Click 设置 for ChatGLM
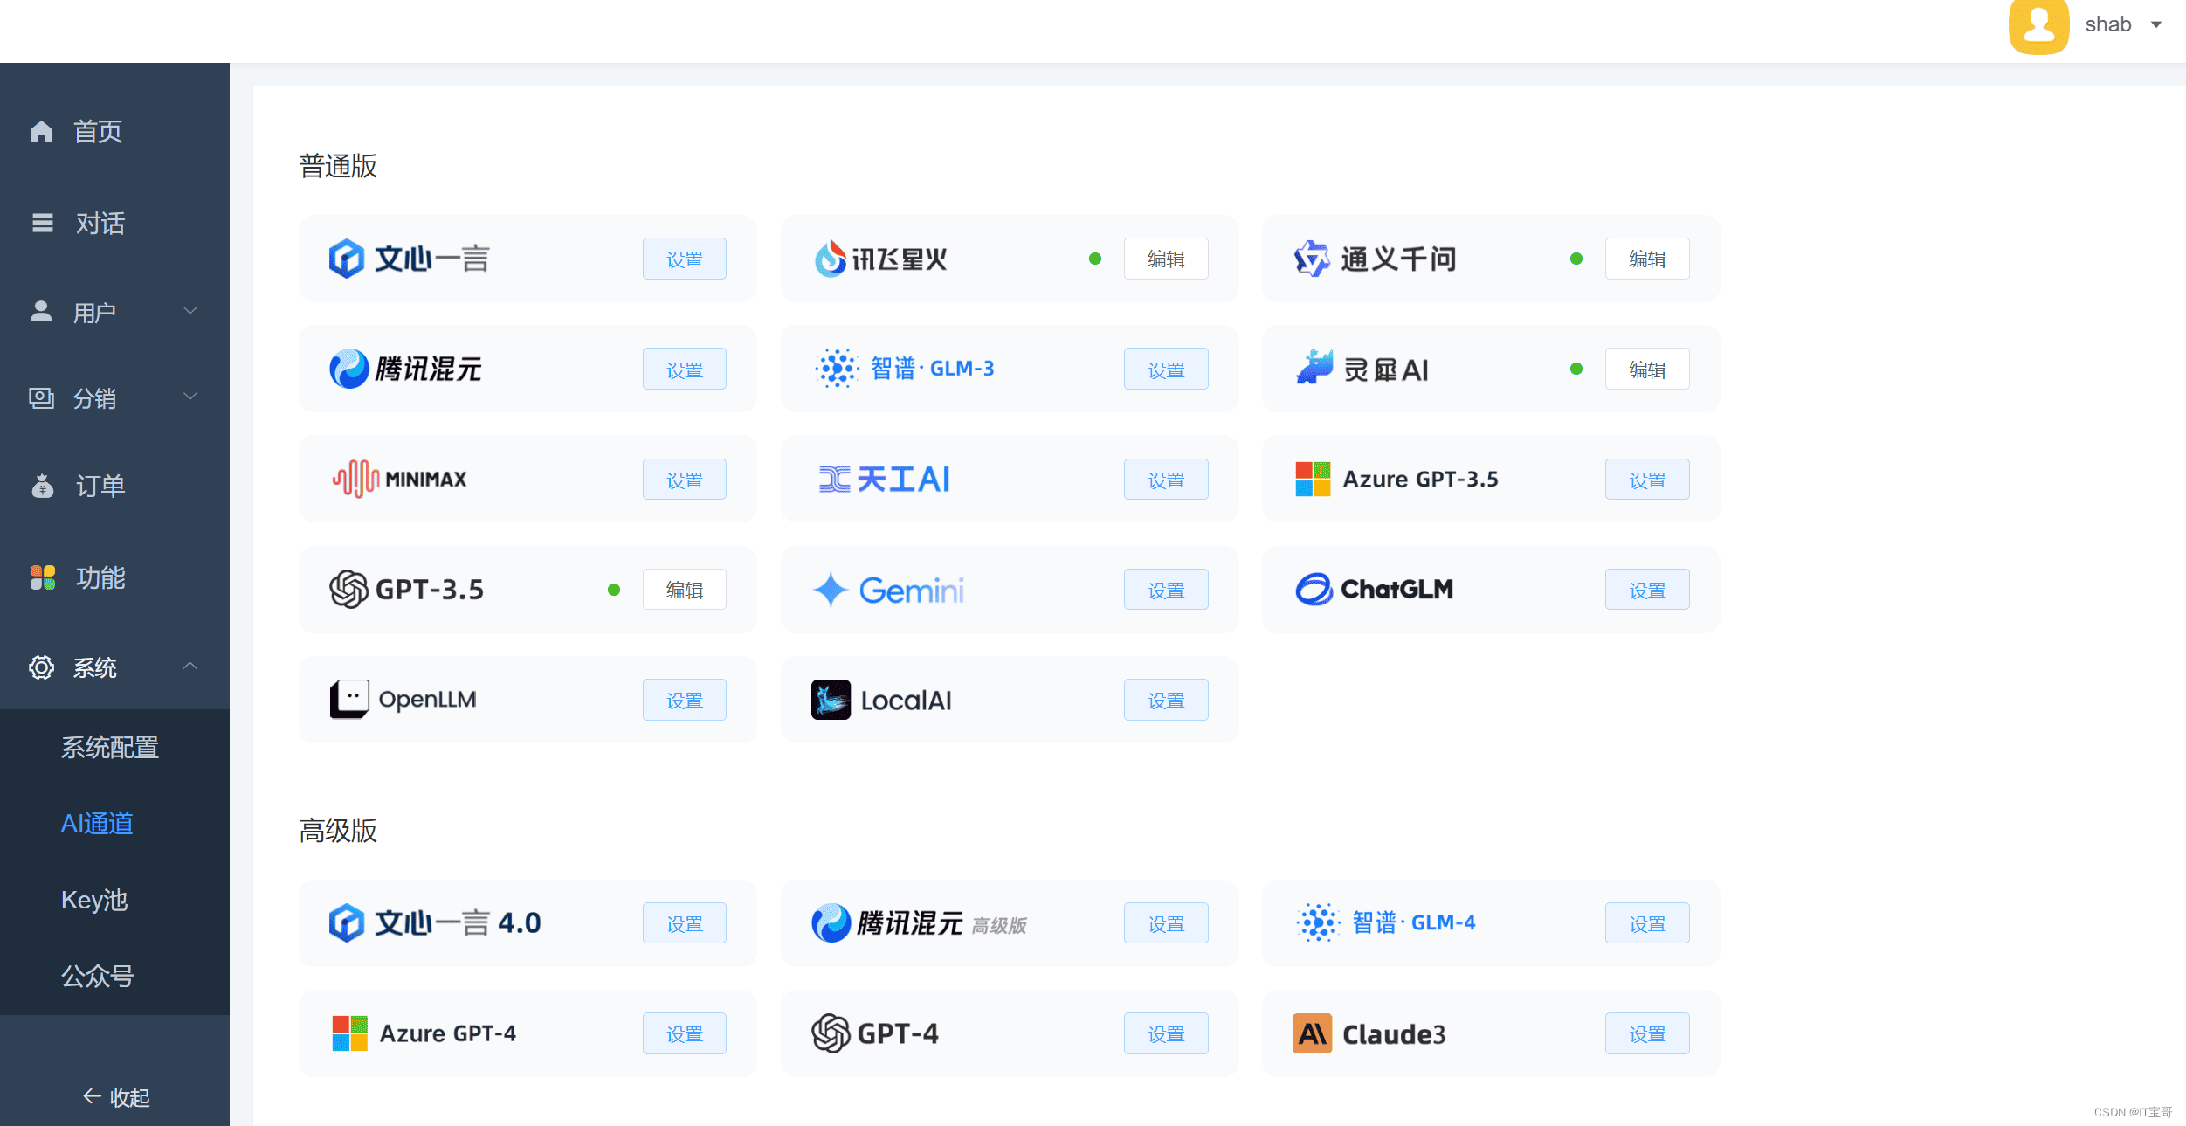The width and height of the screenshot is (2186, 1126). 1647,589
